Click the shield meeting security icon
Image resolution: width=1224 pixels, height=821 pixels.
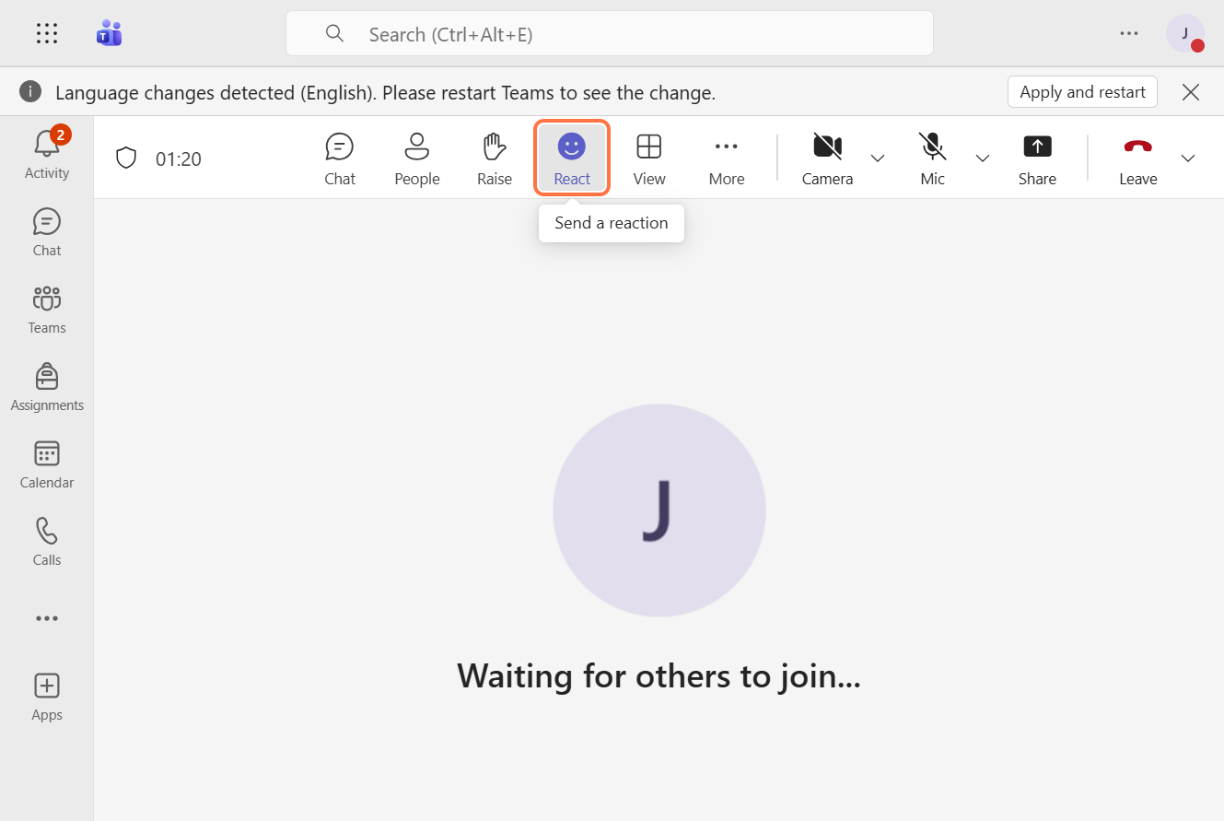point(126,158)
